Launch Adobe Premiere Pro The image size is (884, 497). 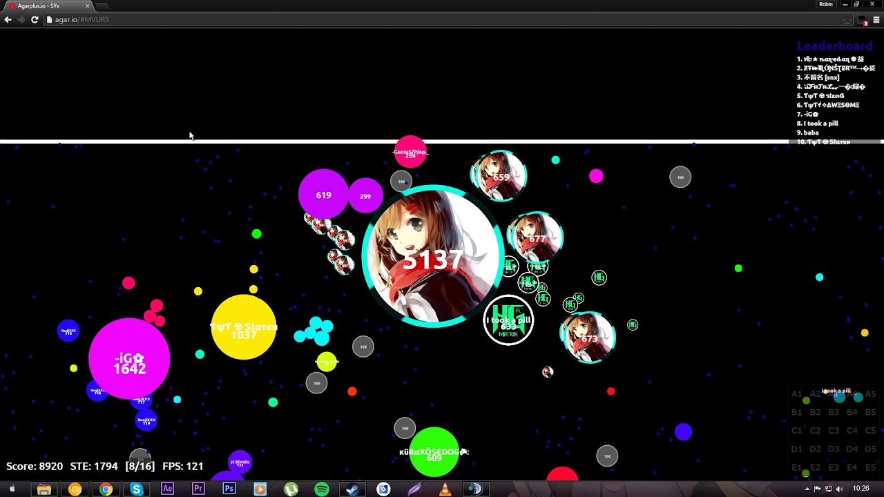(x=198, y=489)
